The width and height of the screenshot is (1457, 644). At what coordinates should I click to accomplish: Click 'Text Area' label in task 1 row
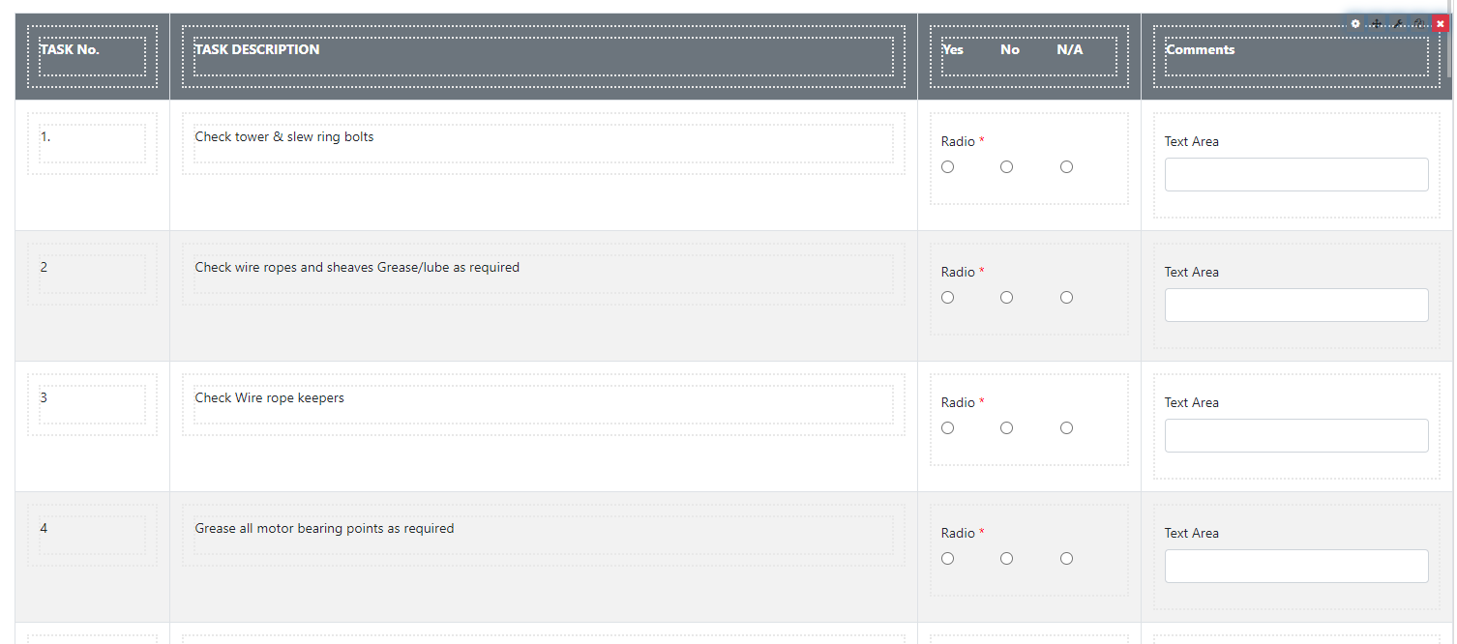click(1192, 141)
